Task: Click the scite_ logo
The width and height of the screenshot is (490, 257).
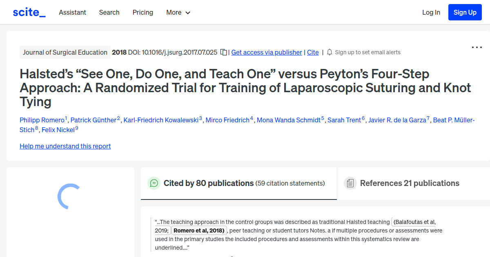Action: [x=29, y=12]
